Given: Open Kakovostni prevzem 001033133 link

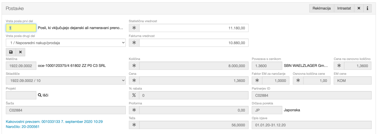Looking at the screenshot, I should point(54,121).
